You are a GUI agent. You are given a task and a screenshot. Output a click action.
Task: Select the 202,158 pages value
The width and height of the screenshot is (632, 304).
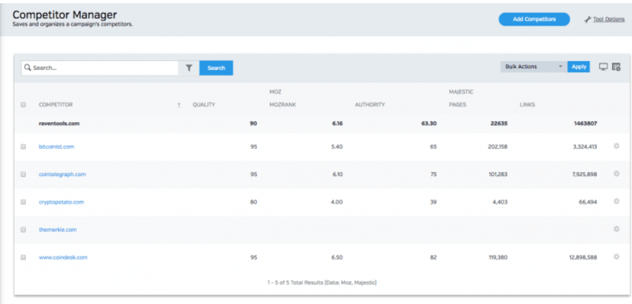[x=498, y=147]
